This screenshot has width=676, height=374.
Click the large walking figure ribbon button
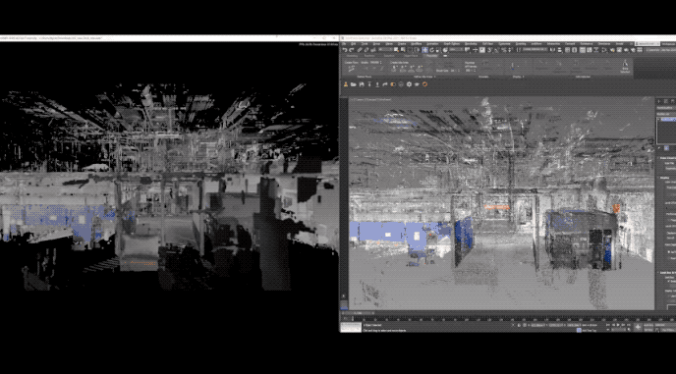pyautogui.click(x=625, y=66)
